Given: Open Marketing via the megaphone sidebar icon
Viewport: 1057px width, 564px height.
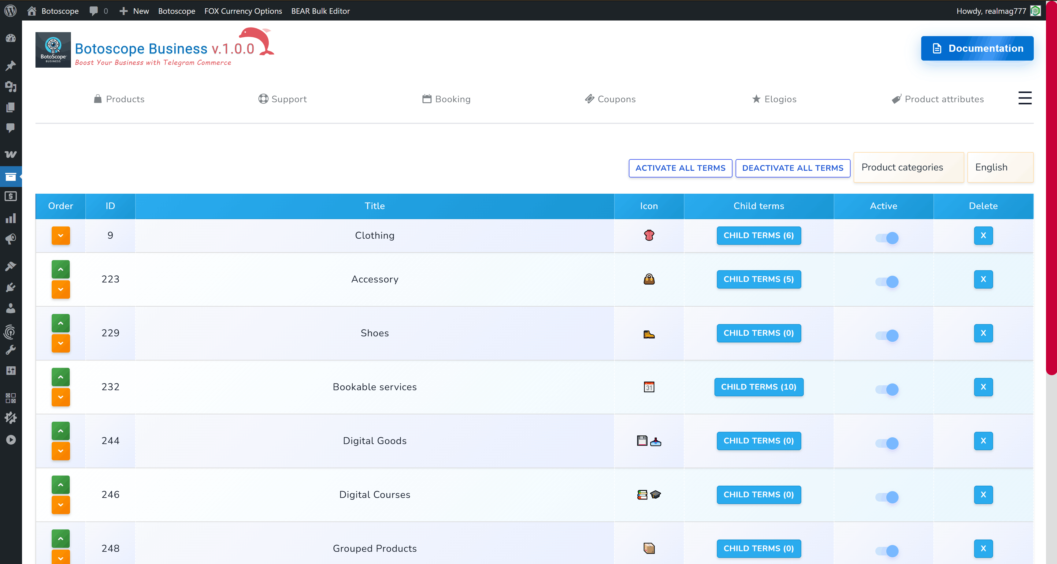Looking at the screenshot, I should tap(11, 239).
